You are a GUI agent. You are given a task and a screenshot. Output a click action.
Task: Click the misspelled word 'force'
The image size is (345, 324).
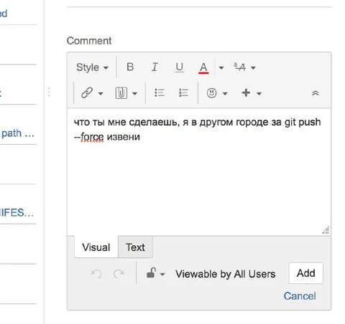(x=92, y=137)
